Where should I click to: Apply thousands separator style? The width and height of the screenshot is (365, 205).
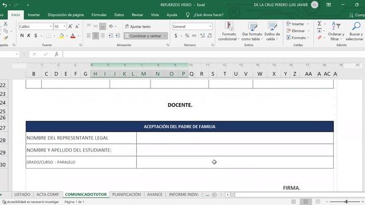(194, 36)
